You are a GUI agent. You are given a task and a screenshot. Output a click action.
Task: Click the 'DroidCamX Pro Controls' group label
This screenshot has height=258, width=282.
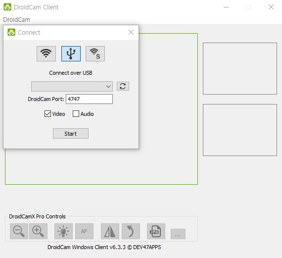coord(37,216)
